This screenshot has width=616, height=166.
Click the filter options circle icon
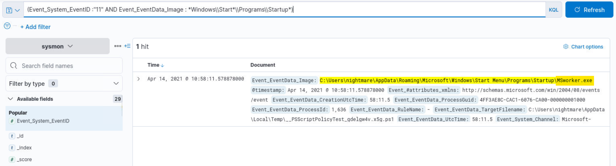click(7, 26)
